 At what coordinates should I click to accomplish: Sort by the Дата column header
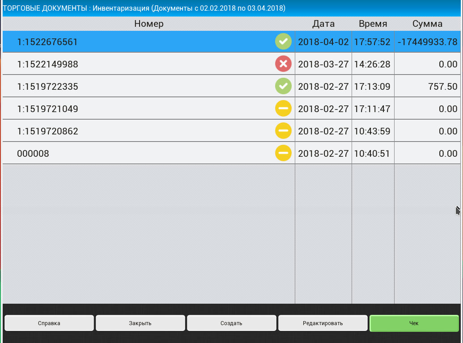tap(323, 24)
